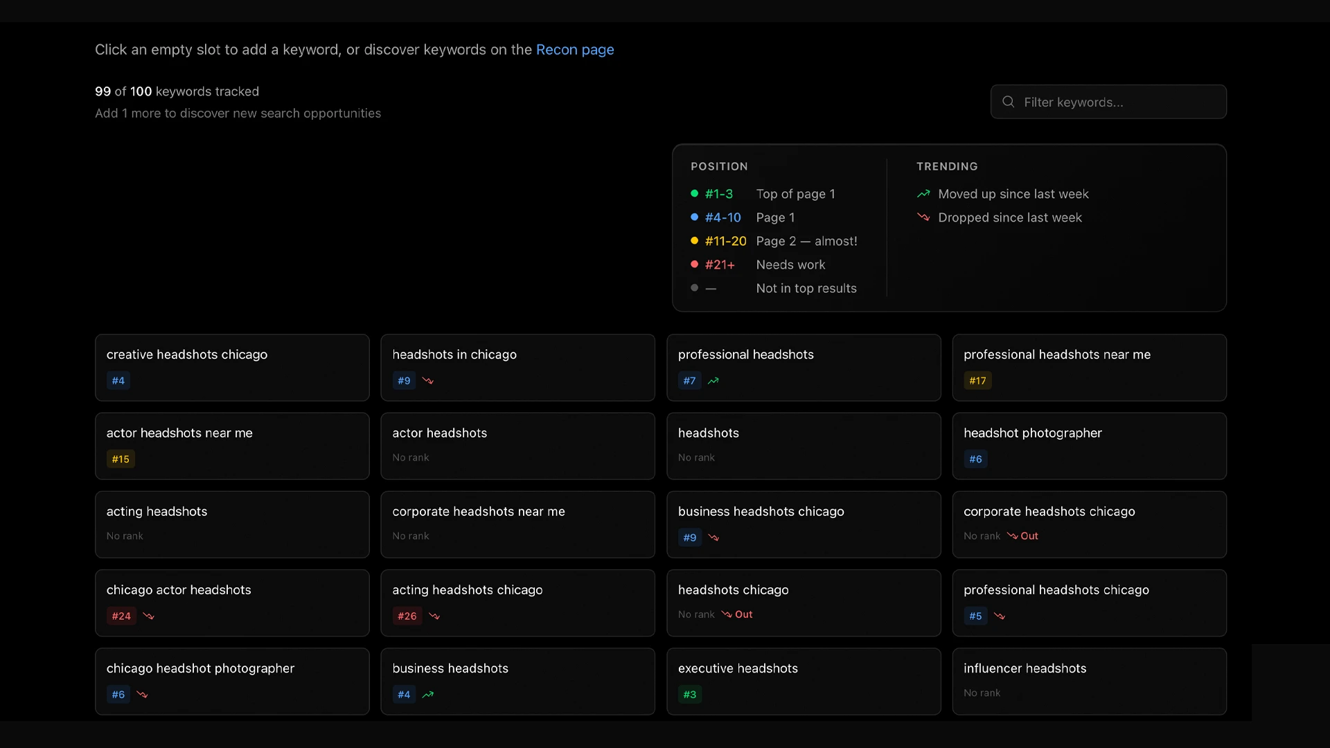The image size is (1330, 748).
Task: Click the #15 badge on actor headshots near me
Action: [121, 459]
